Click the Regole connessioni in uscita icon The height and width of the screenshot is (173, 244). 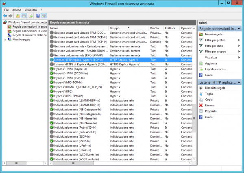[x=10, y=31]
